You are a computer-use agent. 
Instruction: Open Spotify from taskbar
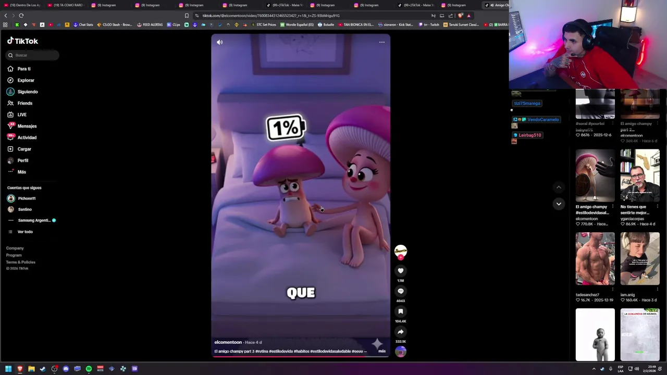tap(89, 369)
